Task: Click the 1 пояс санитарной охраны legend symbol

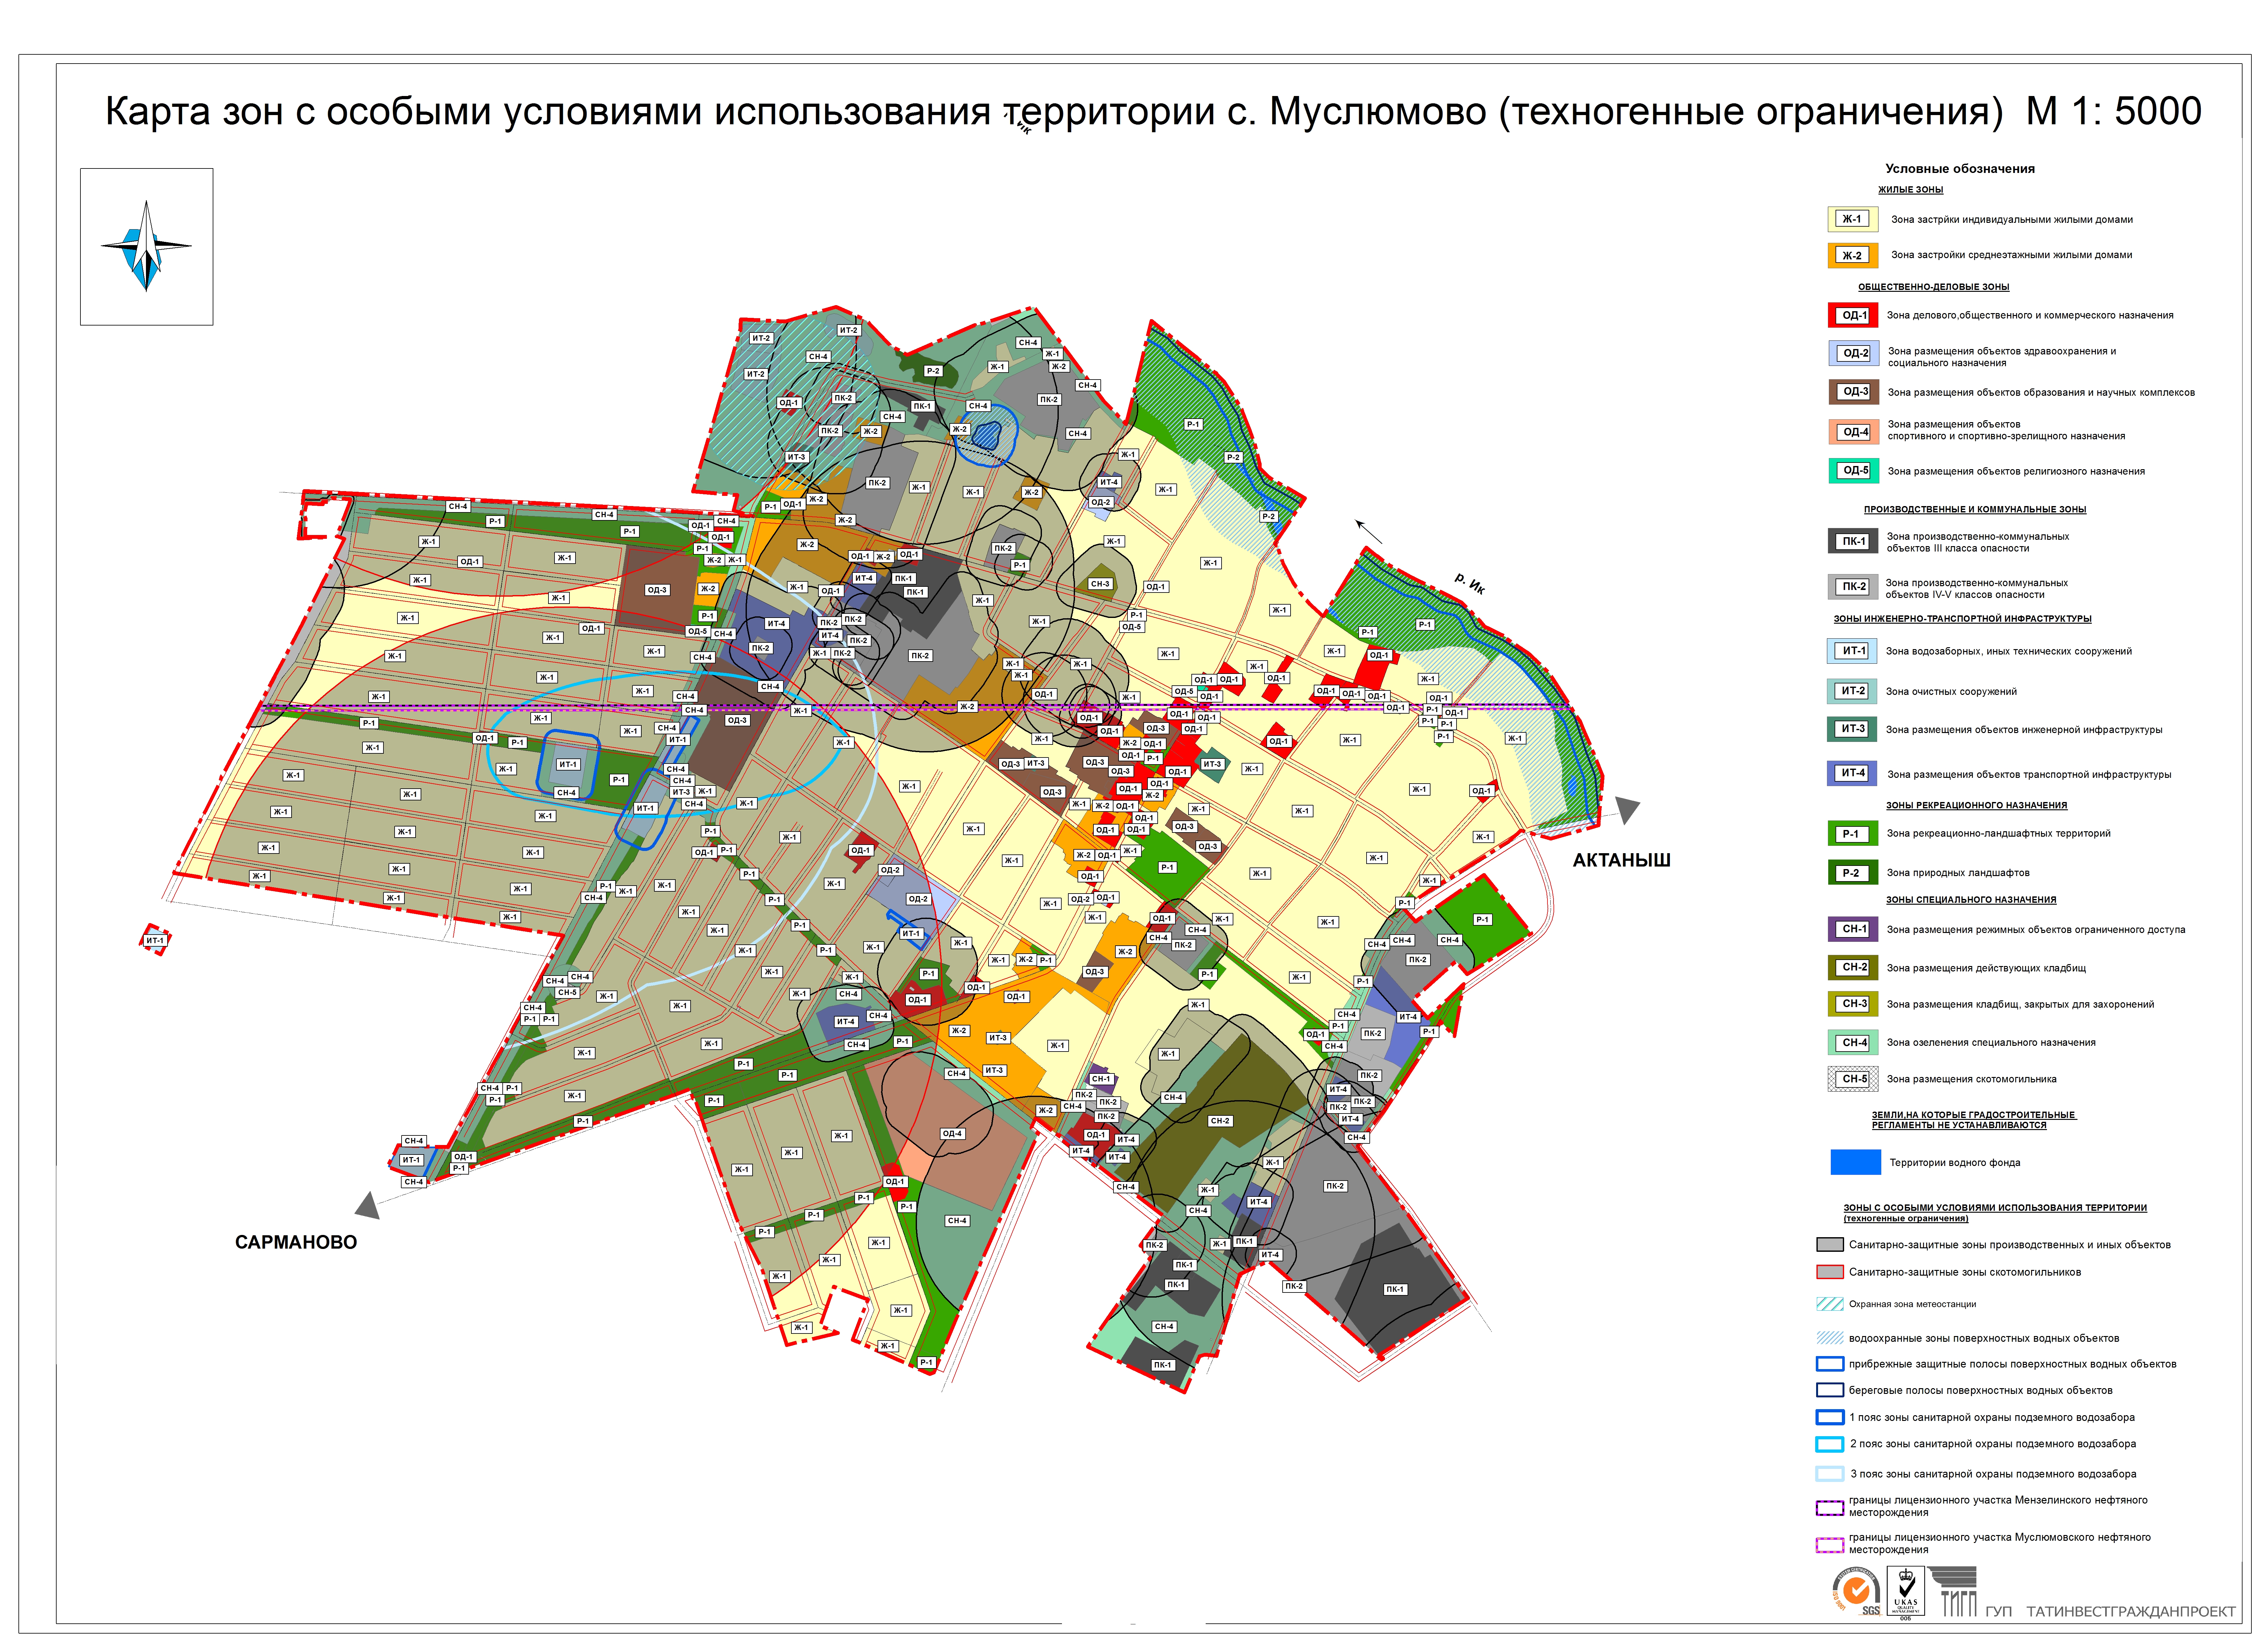Action: click(1829, 1417)
